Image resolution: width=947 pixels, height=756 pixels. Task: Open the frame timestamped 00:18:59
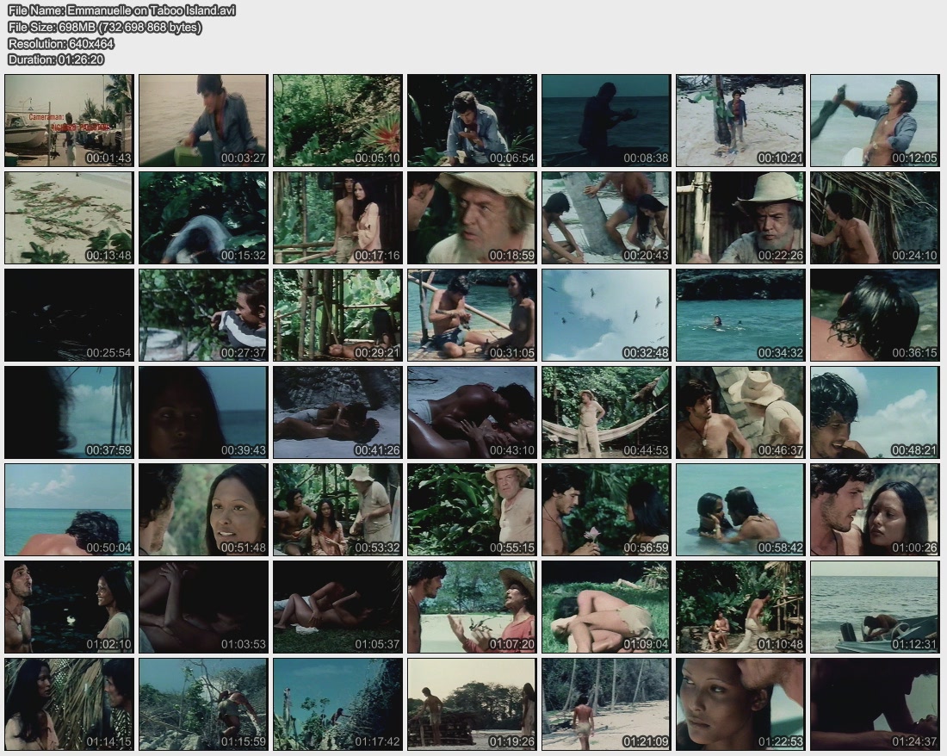(x=472, y=217)
